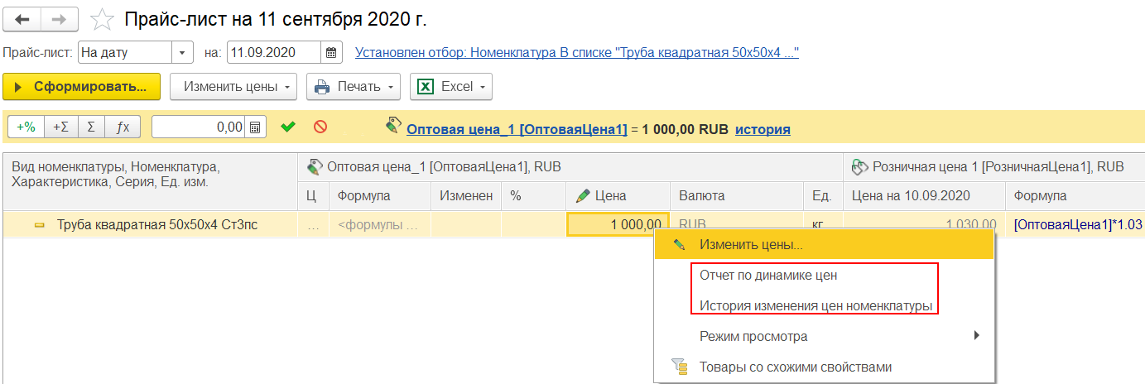The width and height of the screenshot is (1145, 384).
Task: Choose Изменить цены... in context menu
Action: click(824, 245)
